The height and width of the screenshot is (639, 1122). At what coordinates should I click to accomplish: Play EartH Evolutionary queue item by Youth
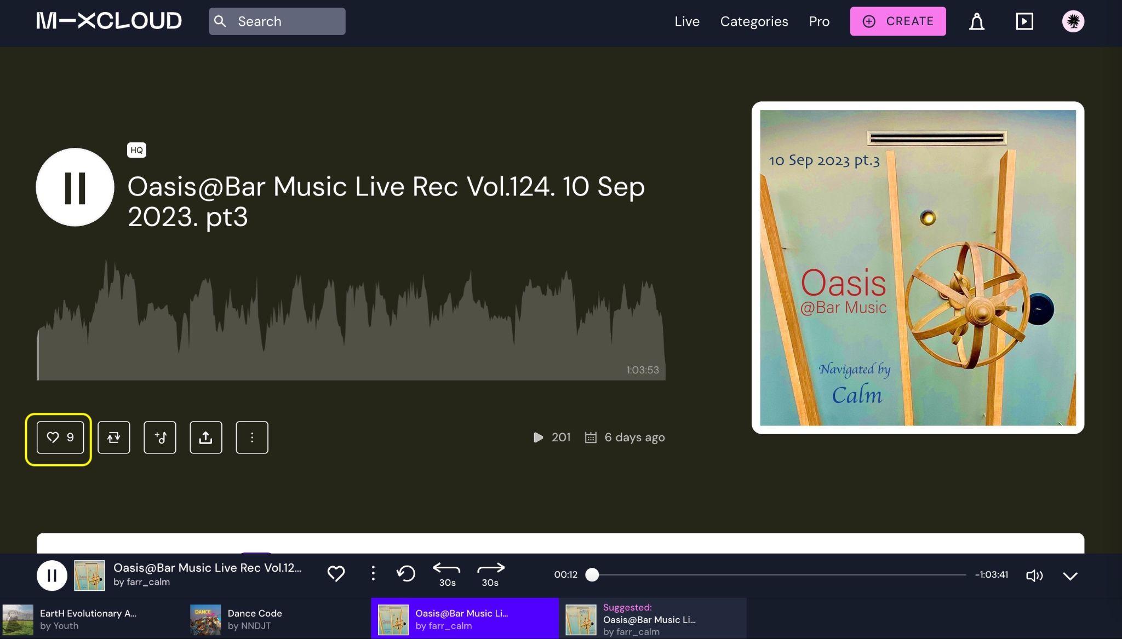pos(93,619)
